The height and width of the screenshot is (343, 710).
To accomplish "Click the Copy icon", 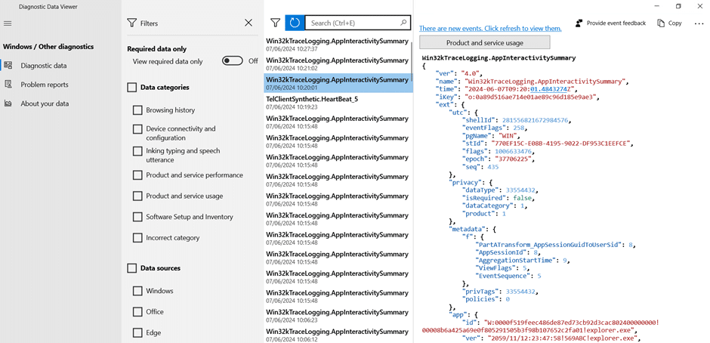I will pyautogui.click(x=661, y=23).
